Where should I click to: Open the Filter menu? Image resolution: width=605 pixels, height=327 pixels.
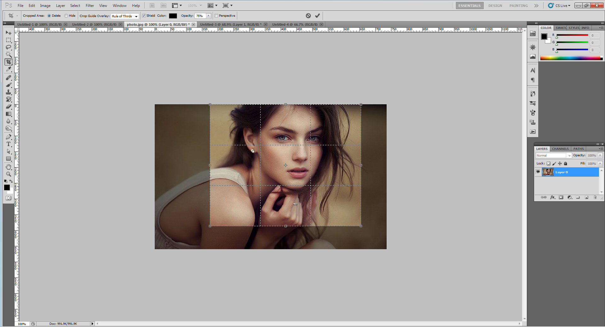coord(90,6)
